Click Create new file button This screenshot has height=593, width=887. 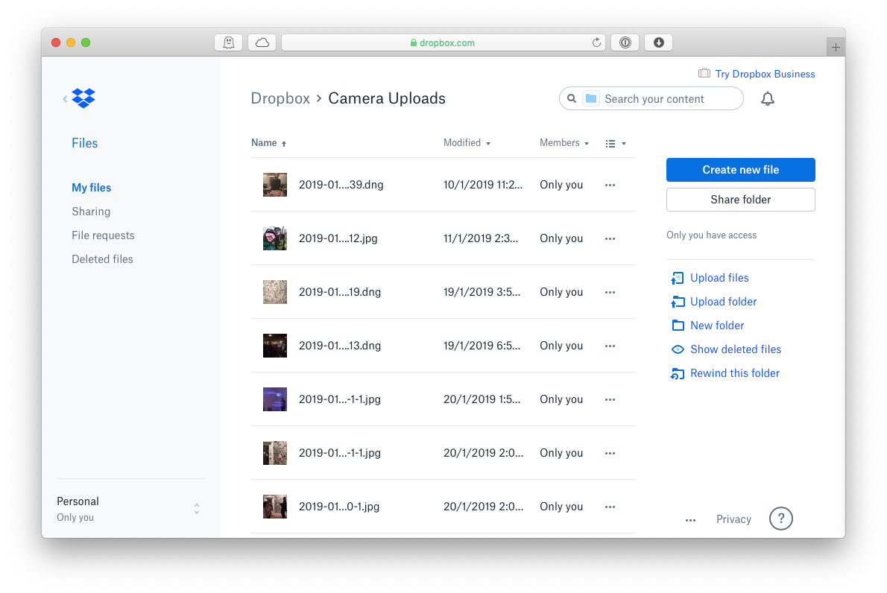tap(740, 170)
